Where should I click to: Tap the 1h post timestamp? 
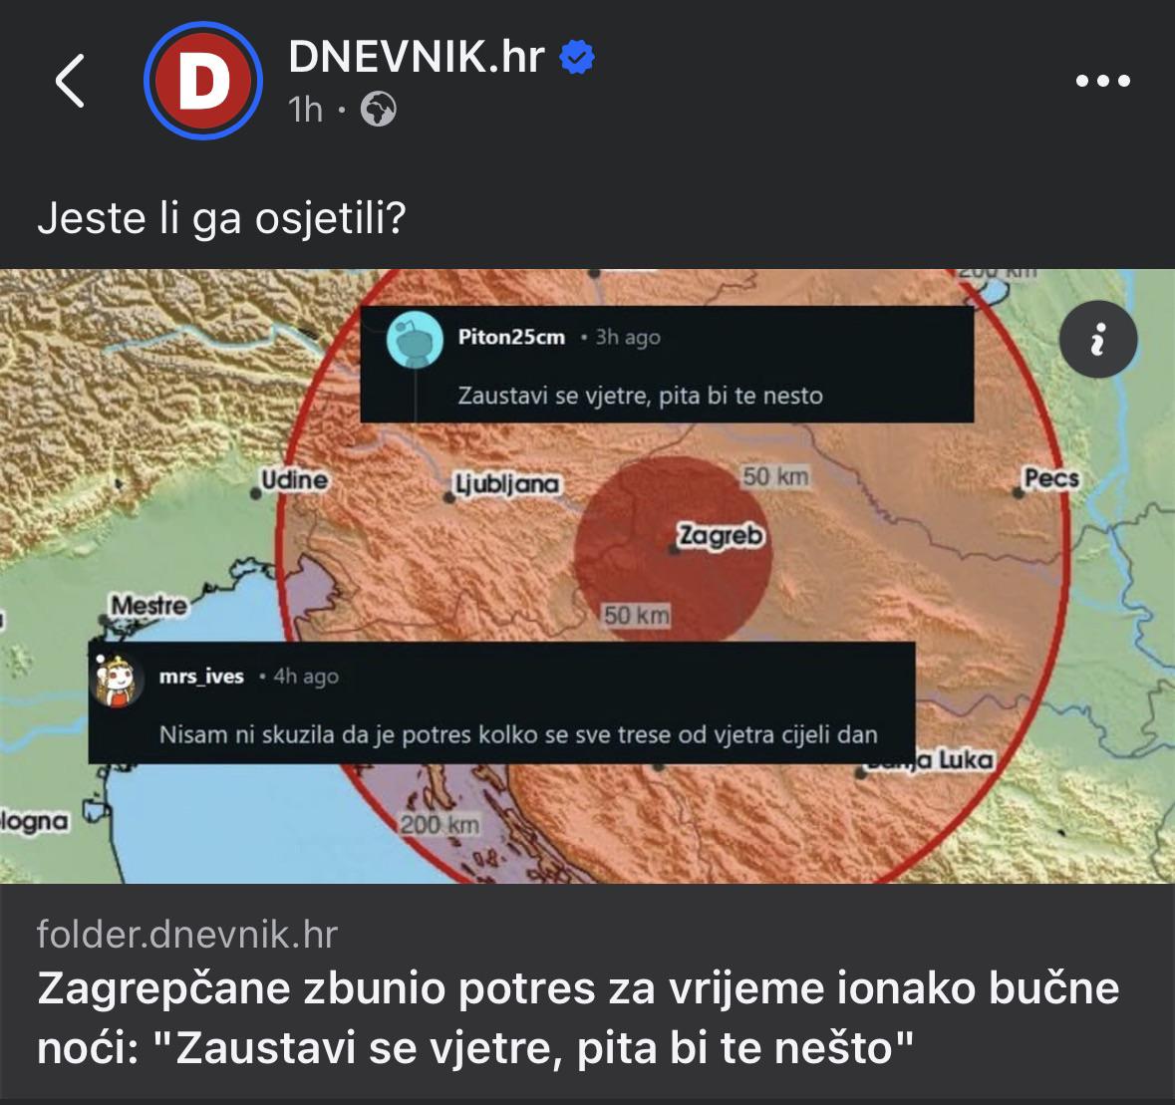pyautogui.click(x=305, y=110)
